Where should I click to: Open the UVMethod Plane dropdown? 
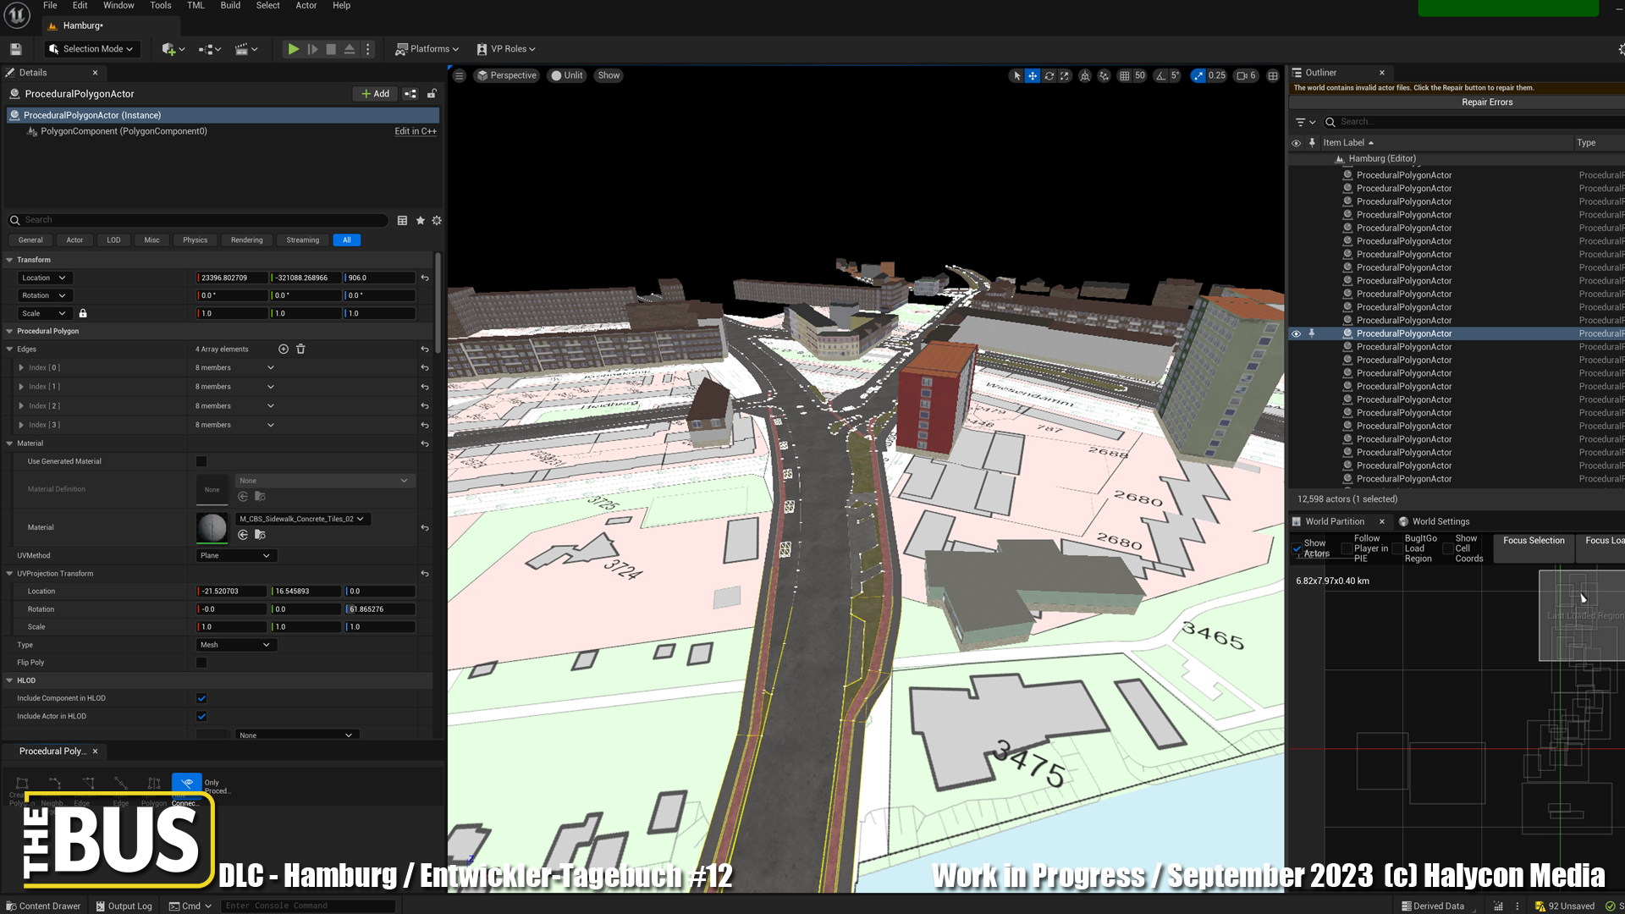[x=235, y=555]
